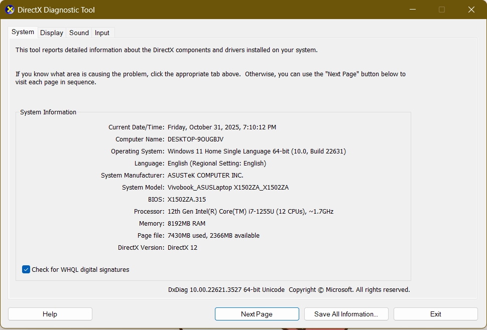Go to the Input tab
Image resolution: width=487 pixels, height=330 pixels.
102,33
